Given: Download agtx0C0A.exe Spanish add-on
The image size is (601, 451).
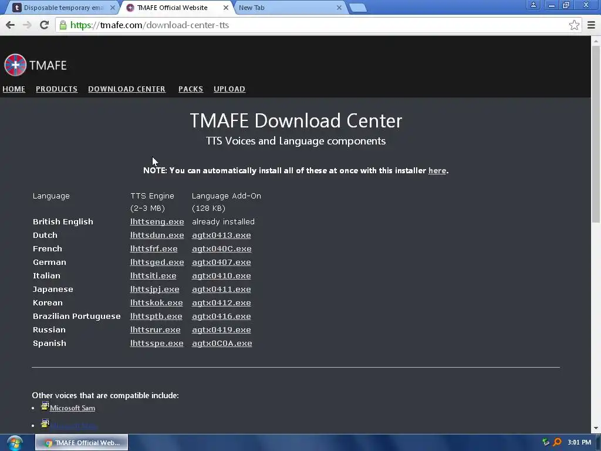Looking at the screenshot, I should click(x=222, y=343).
